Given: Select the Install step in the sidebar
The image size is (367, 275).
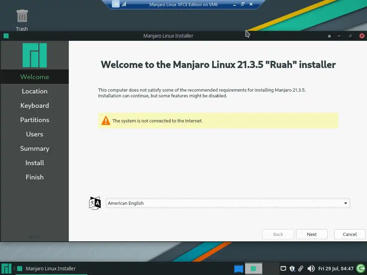Looking at the screenshot, I should coord(35,163).
